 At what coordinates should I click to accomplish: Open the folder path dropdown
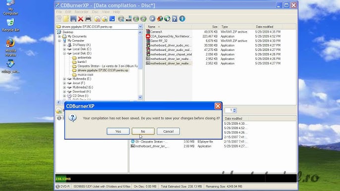[x=140, y=27]
